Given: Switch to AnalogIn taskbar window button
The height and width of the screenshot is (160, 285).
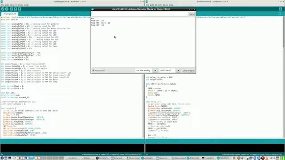Looking at the screenshot, I should tap(148, 158).
